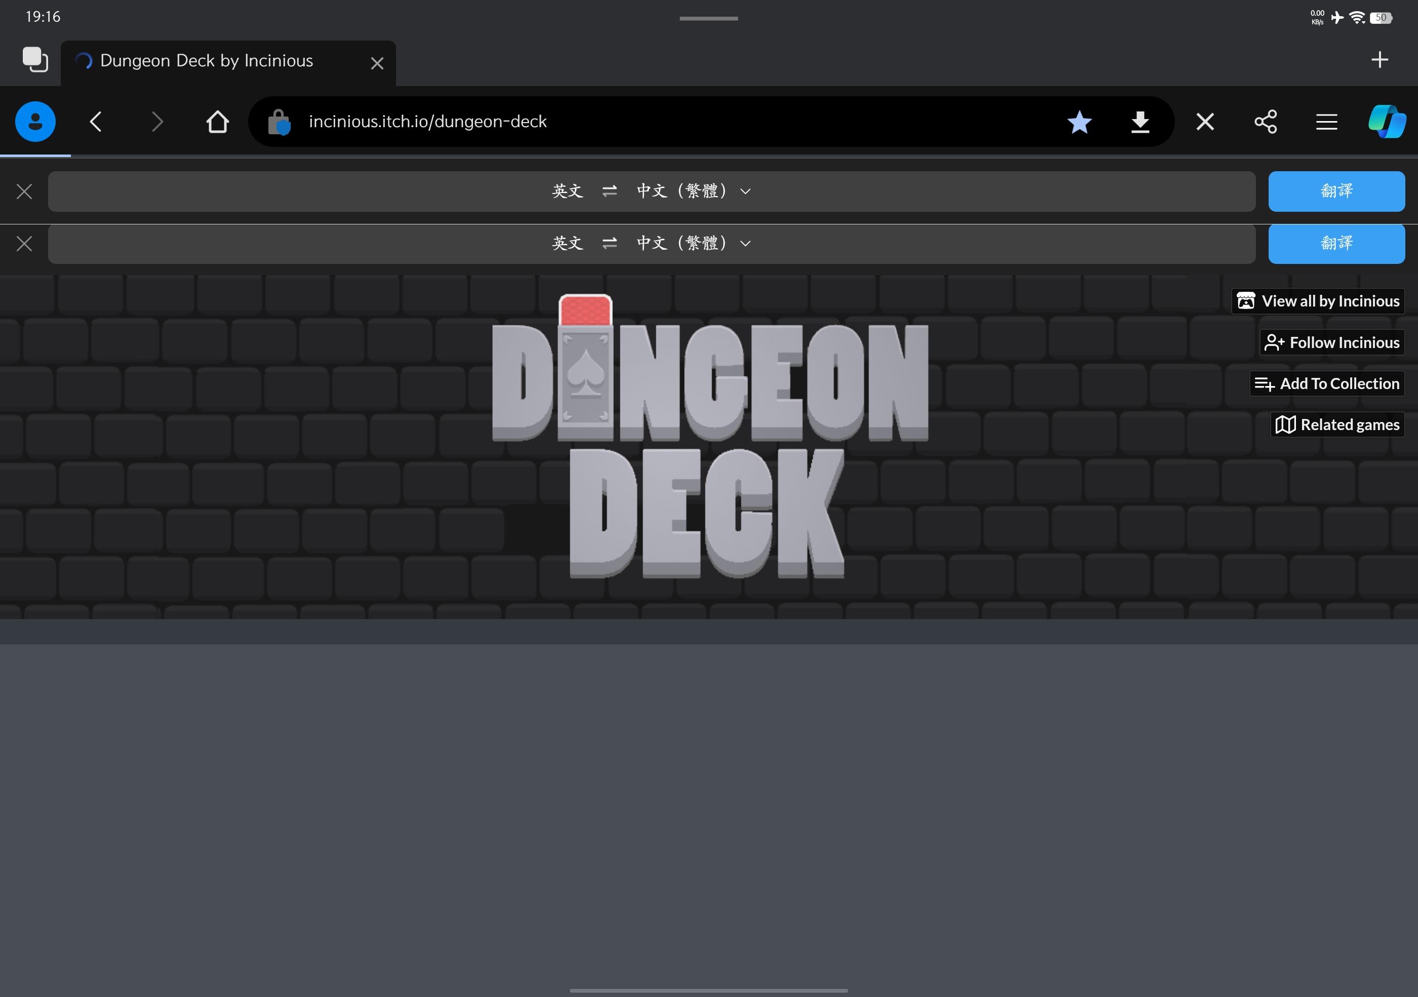The height and width of the screenshot is (997, 1418).
Task: Dismiss the lower translation bar
Action: (24, 244)
